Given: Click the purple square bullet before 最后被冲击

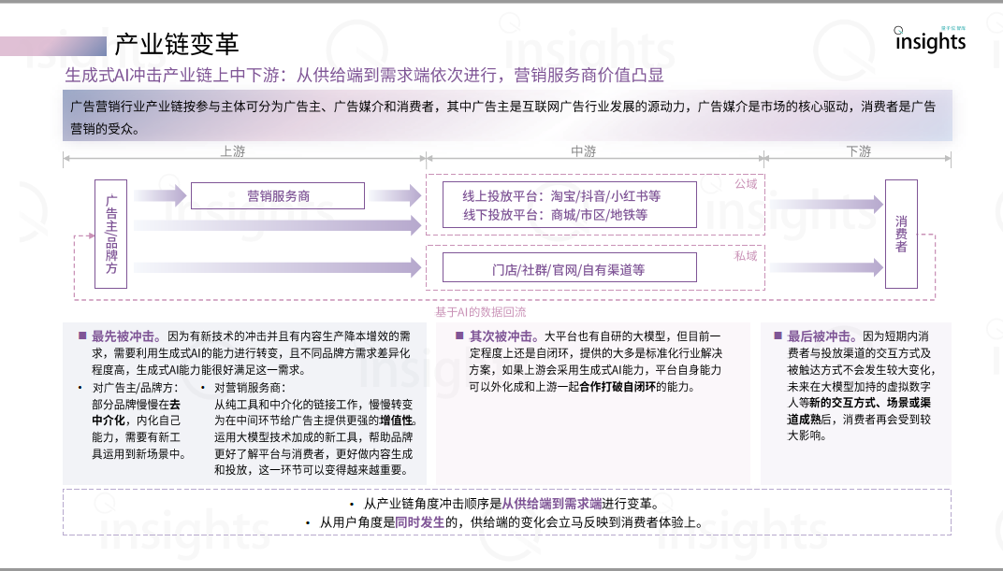Looking at the screenshot, I should [778, 335].
